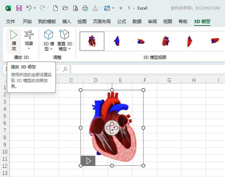Expand the font color dropdown arrow
The height and width of the screenshot is (177, 225).
coord(101,8)
